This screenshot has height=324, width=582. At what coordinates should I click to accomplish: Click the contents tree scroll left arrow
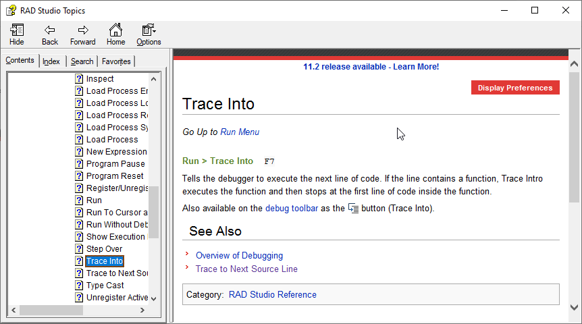tap(14, 310)
